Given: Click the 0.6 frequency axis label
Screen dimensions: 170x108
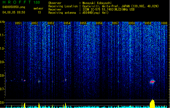Looking at the screenshot, I should click(2, 103).
